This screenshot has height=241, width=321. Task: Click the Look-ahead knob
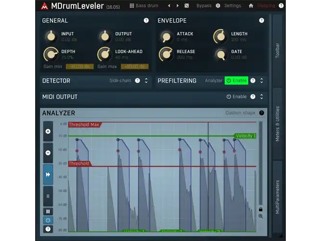point(105,54)
